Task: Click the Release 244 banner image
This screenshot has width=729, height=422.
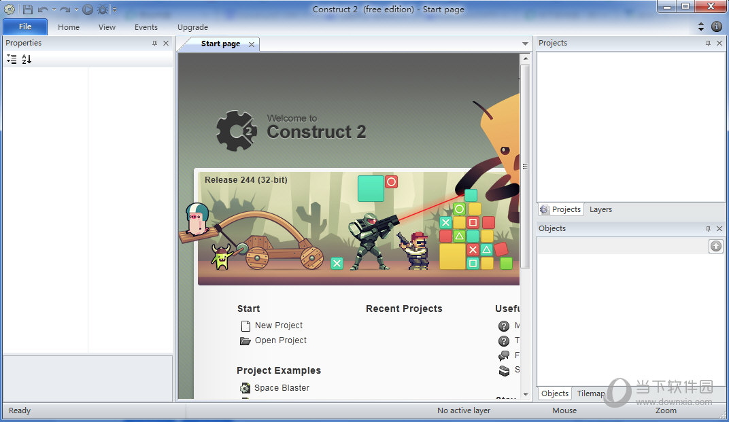Action: pos(358,228)
